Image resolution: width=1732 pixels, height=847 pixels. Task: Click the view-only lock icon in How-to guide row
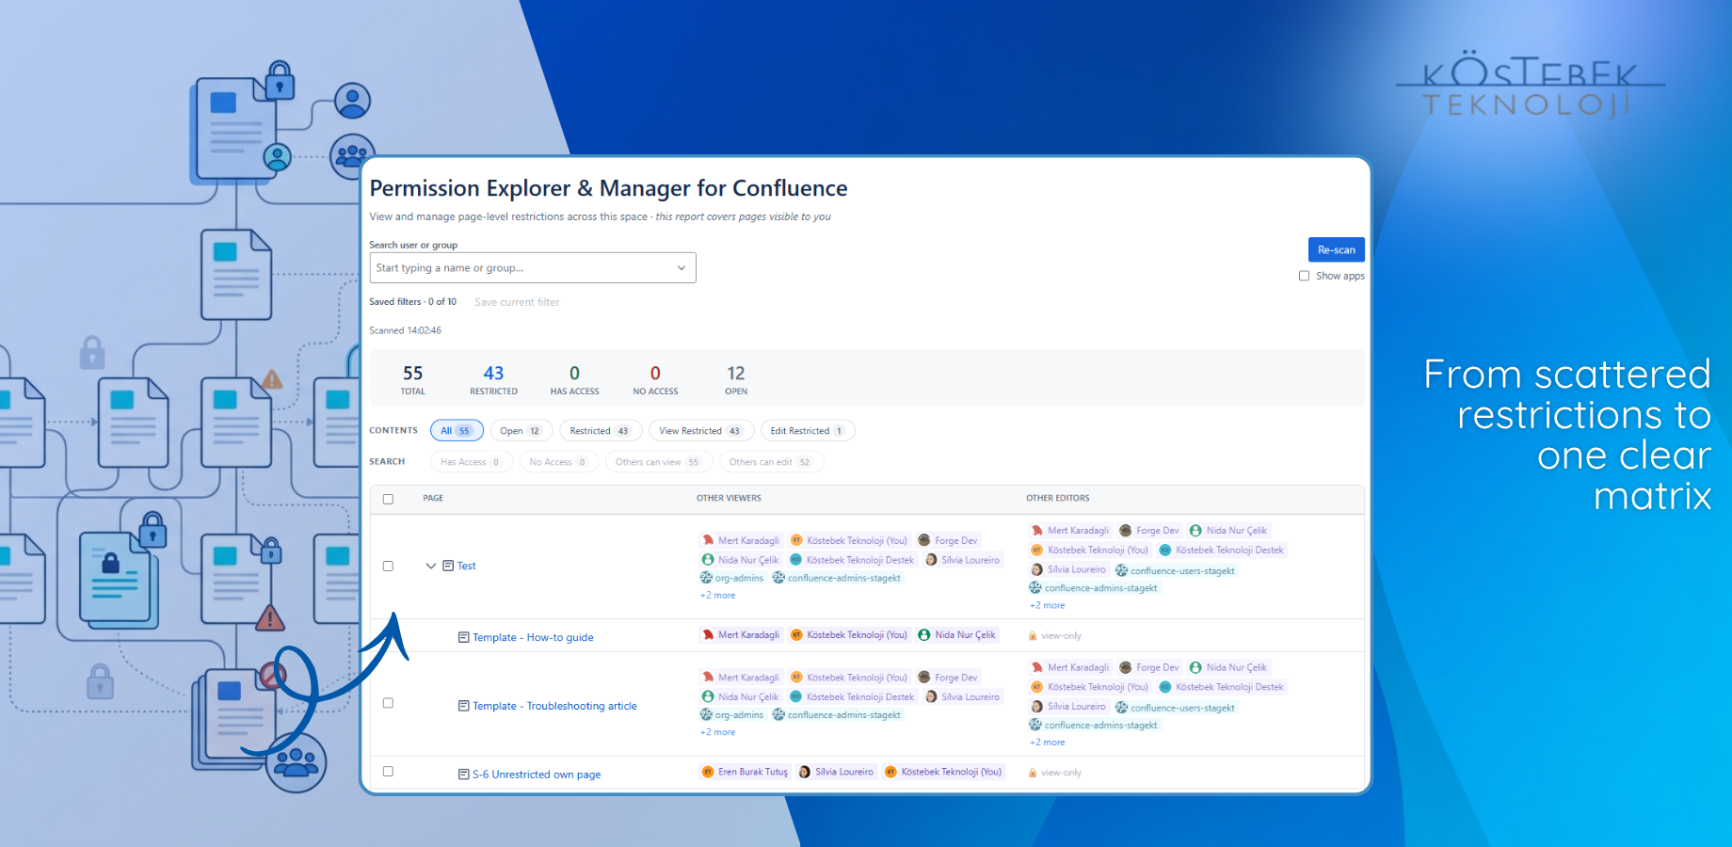click(1033, 636)
